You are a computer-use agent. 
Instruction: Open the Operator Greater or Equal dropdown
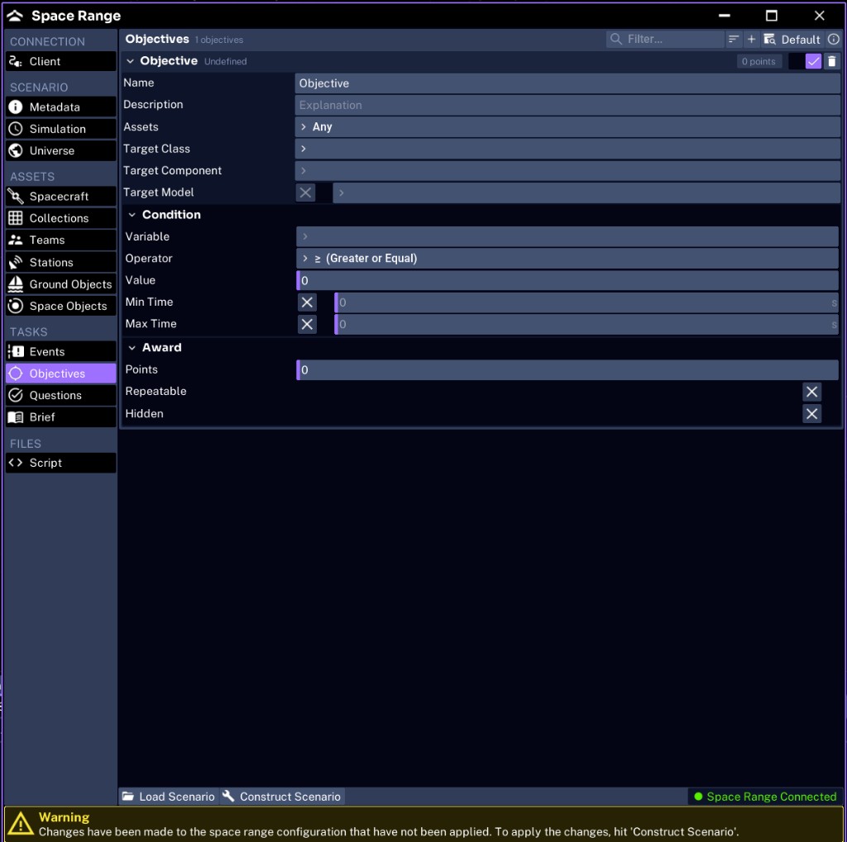coord(567,259)
